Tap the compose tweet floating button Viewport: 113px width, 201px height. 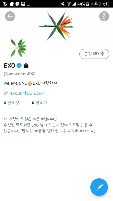pos(99,187)
